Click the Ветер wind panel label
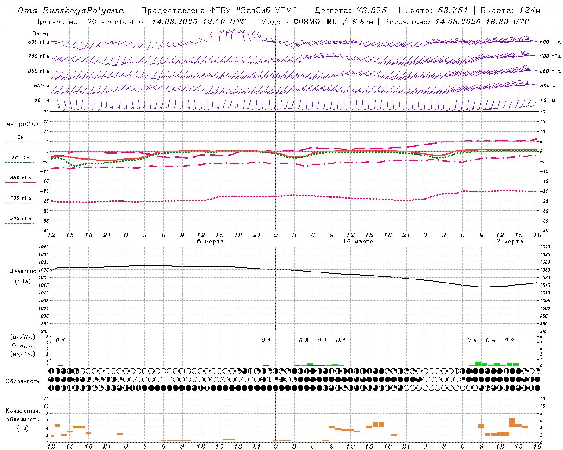 pyautogui.click(x=41, y=33)
